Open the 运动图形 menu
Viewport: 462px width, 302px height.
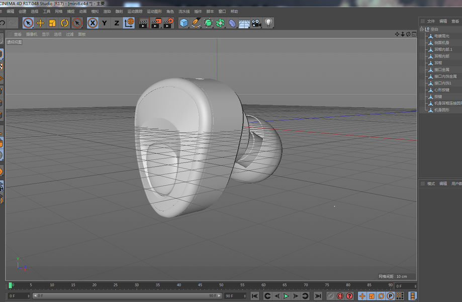[x=154, y=12]
